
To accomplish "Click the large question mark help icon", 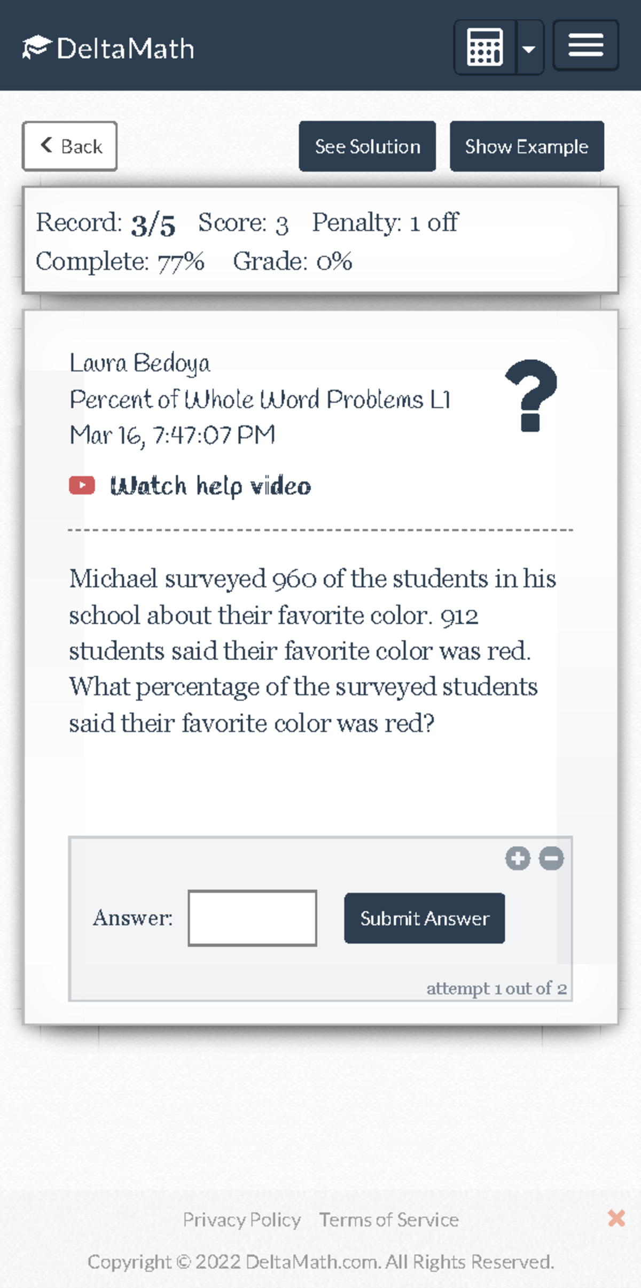I will [531, 395].
